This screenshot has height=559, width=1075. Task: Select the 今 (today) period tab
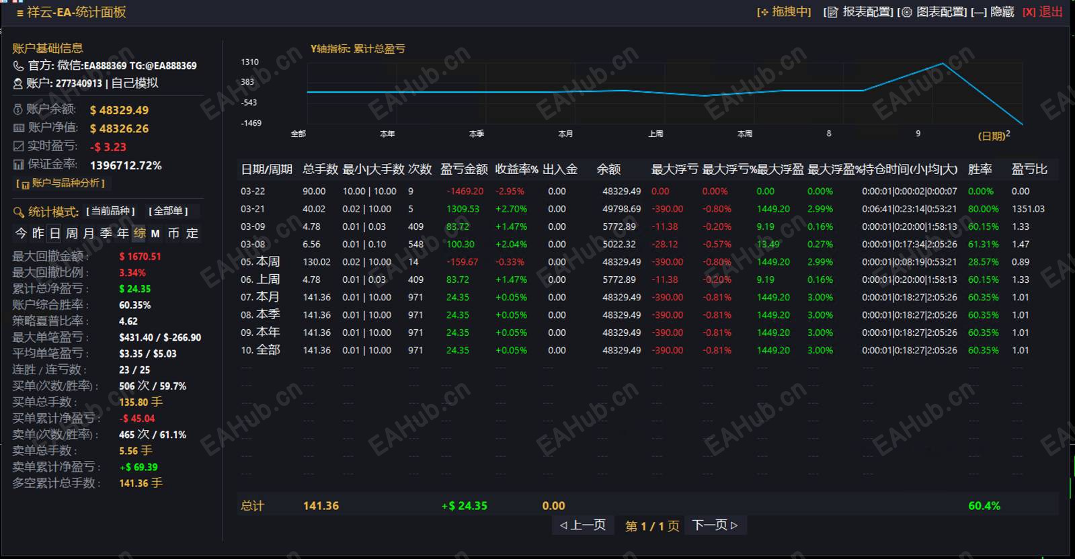tap(21, 233)
